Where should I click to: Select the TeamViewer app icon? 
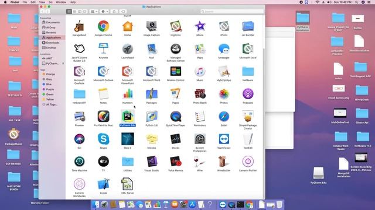[x=224, y=139]
